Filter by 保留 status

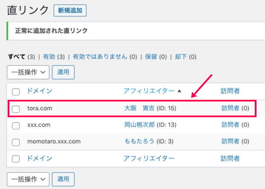coord(151,57)
